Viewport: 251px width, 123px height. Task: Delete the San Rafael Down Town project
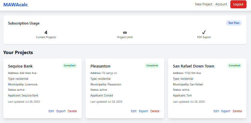(237, 111)
